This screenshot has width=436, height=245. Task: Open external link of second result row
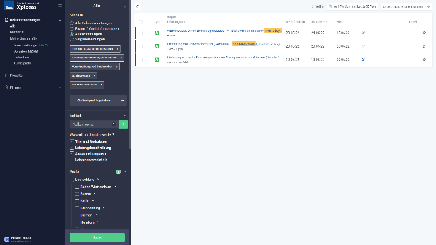(x=363, y=46)
